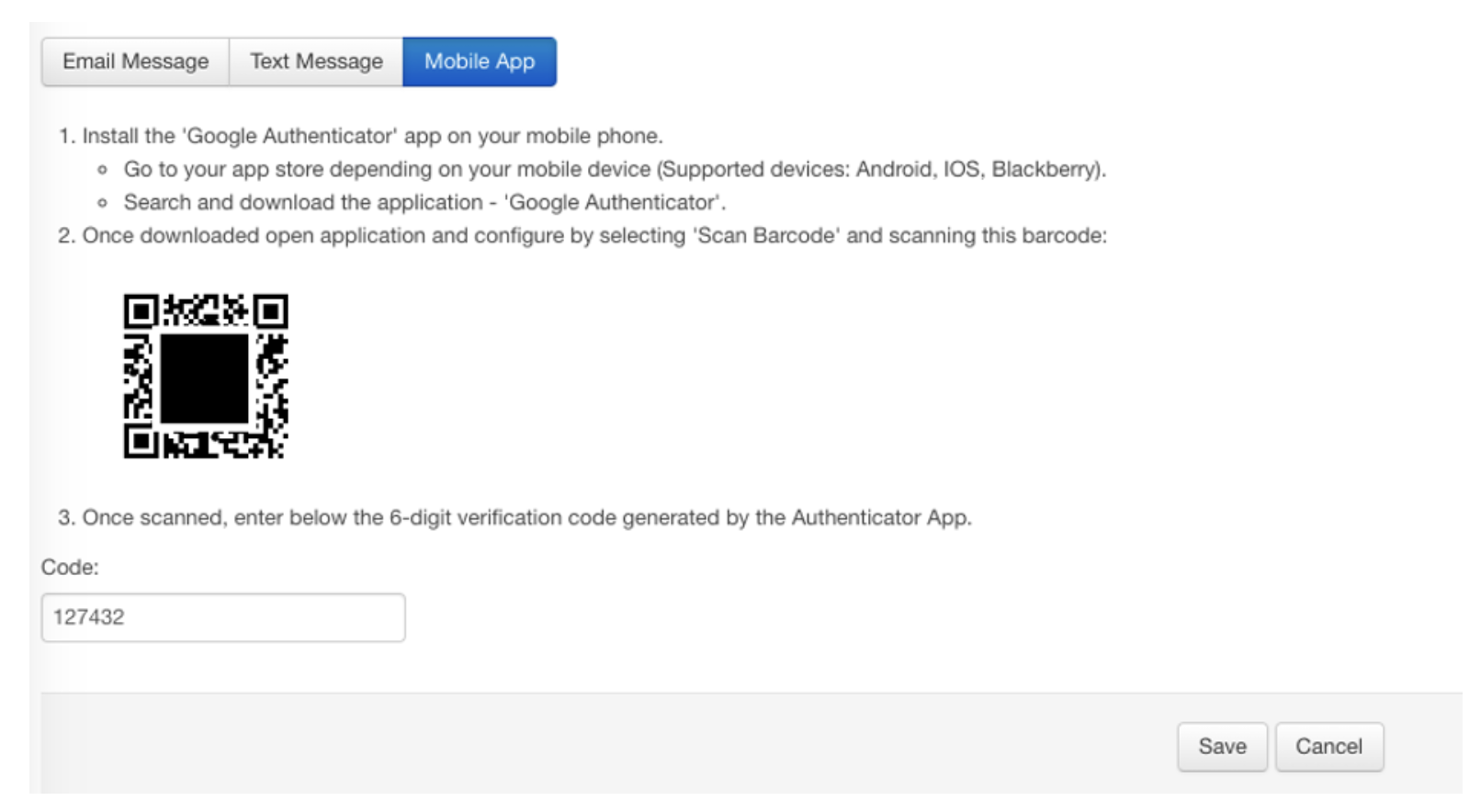Save the verification code
The width and height of the screenshot is (1481, 801).
tap(1222, 747)
